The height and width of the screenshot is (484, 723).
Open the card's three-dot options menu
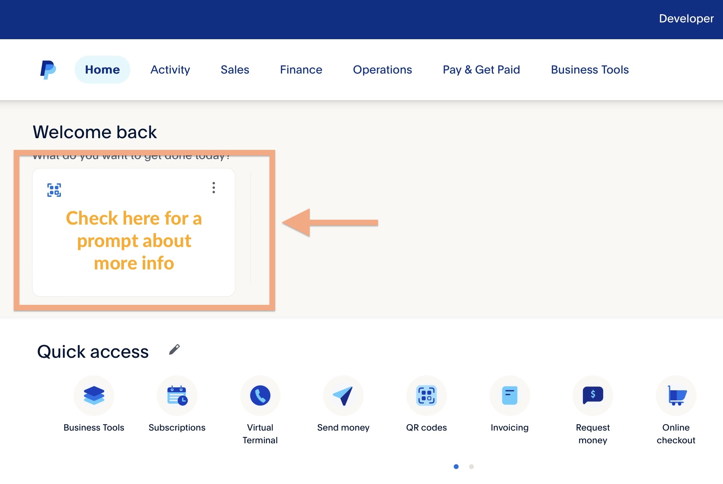coord(214,187)
